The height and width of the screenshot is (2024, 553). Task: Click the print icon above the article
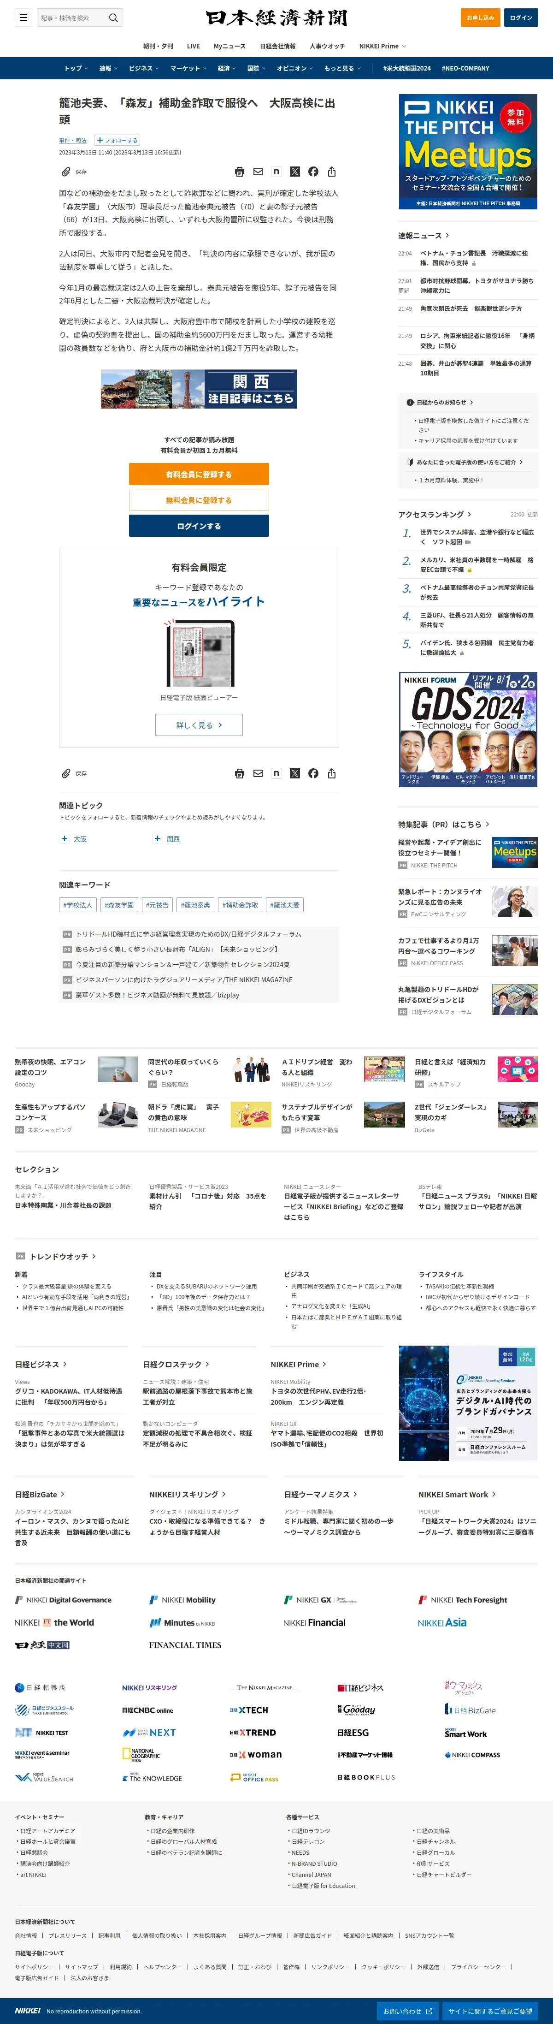point(240,171)
